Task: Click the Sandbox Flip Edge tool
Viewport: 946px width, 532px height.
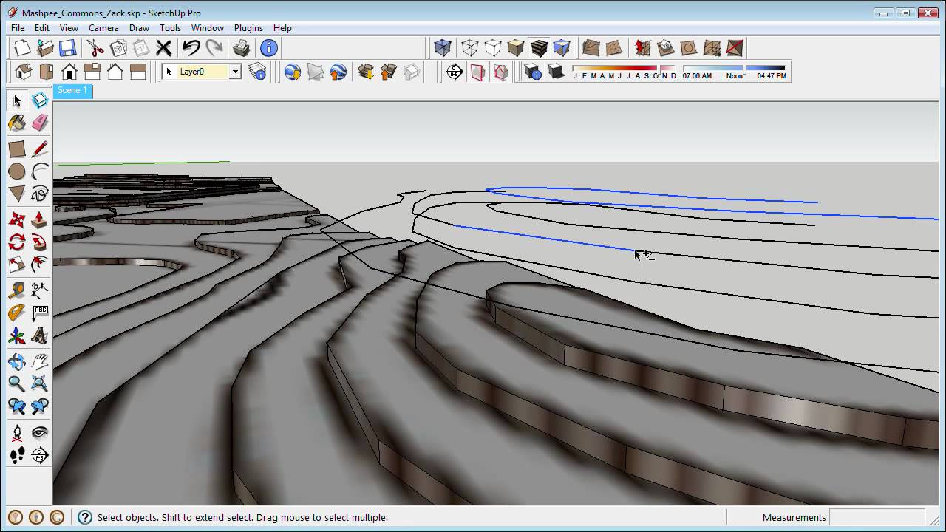Action: pos(734,48)
